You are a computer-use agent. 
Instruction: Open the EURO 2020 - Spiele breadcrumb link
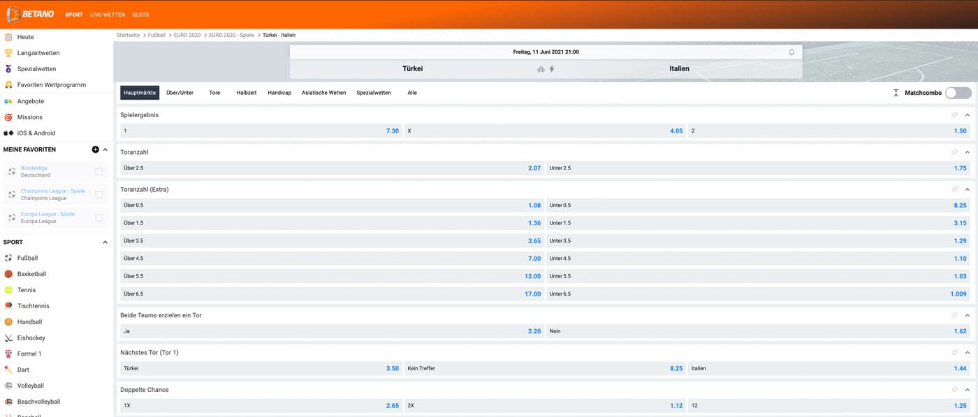point(231,35)
